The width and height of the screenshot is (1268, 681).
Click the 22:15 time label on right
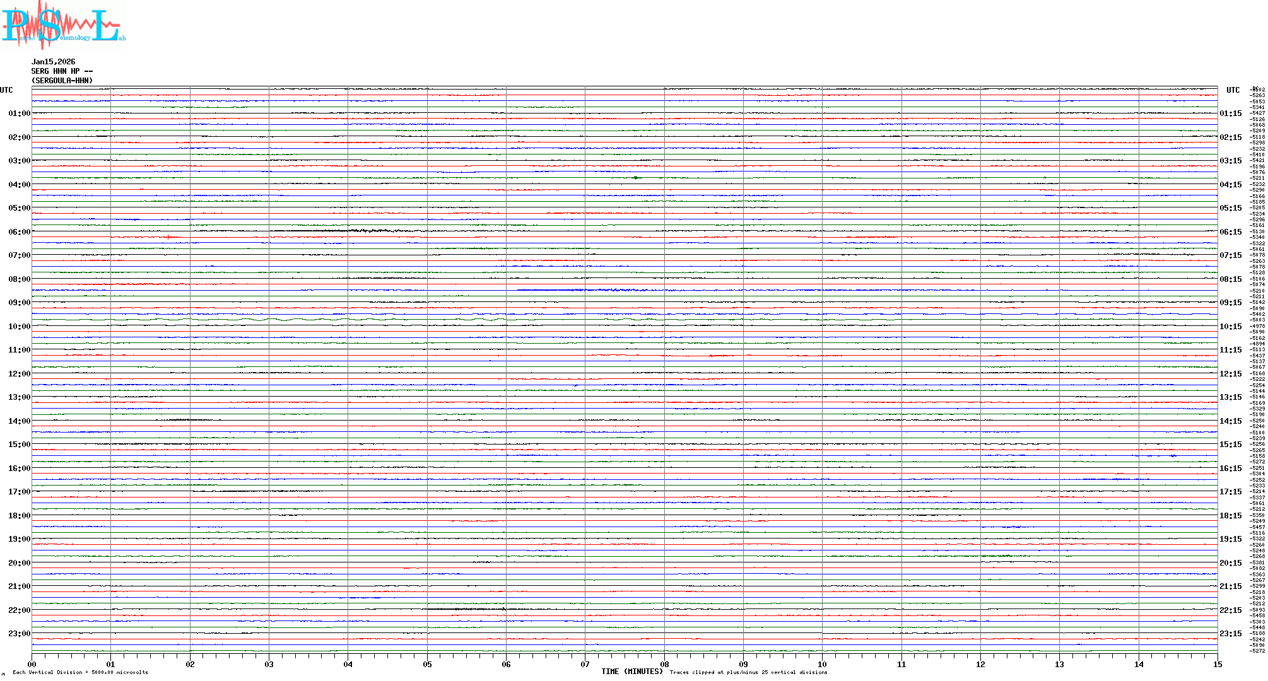(x=1230, y=610)
